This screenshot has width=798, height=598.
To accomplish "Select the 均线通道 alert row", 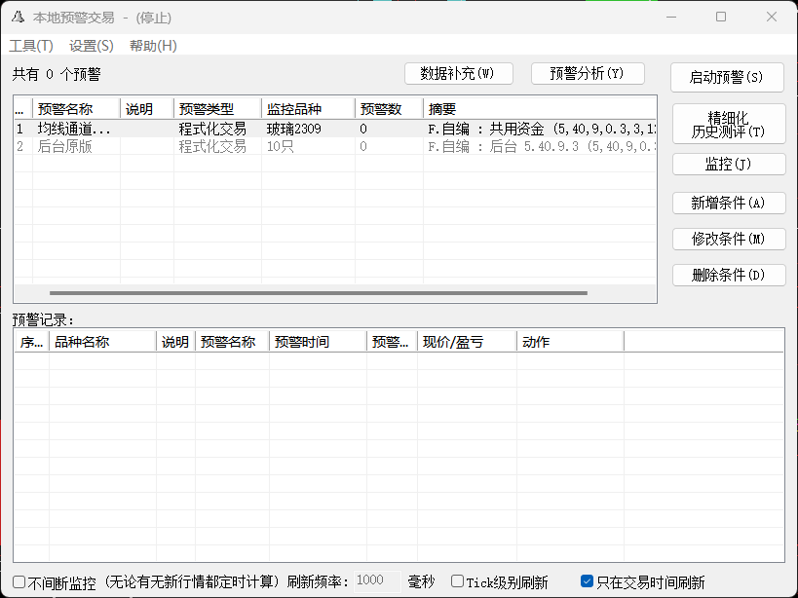I will coord(74,129).
